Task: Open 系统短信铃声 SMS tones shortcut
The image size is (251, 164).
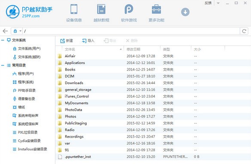Action: (x=25, y=124)
